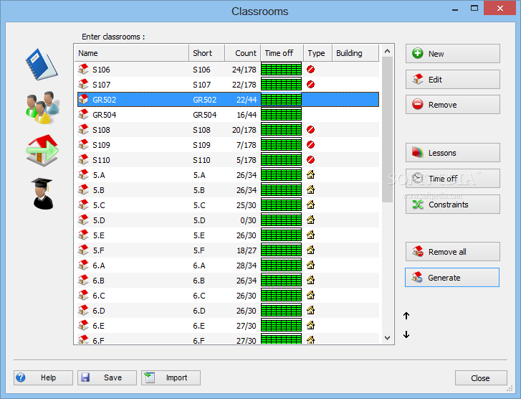Sort by the Time off column header
Viewport: 521px width, 399px height.
(282, 53)
